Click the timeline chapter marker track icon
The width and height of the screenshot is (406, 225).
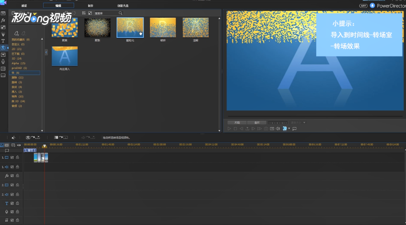click(x=7, y=150)
